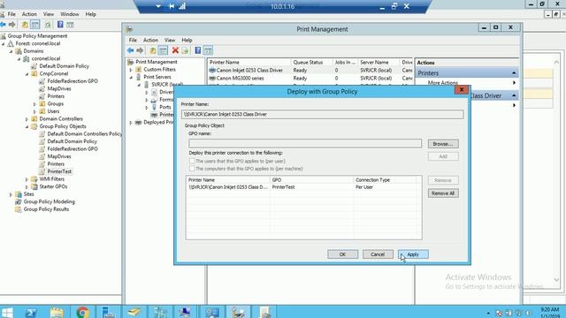Image resolution: width=566 pixels, height=318 pixels.
Task: Expand the Sites node
Action: pos(11,194)
